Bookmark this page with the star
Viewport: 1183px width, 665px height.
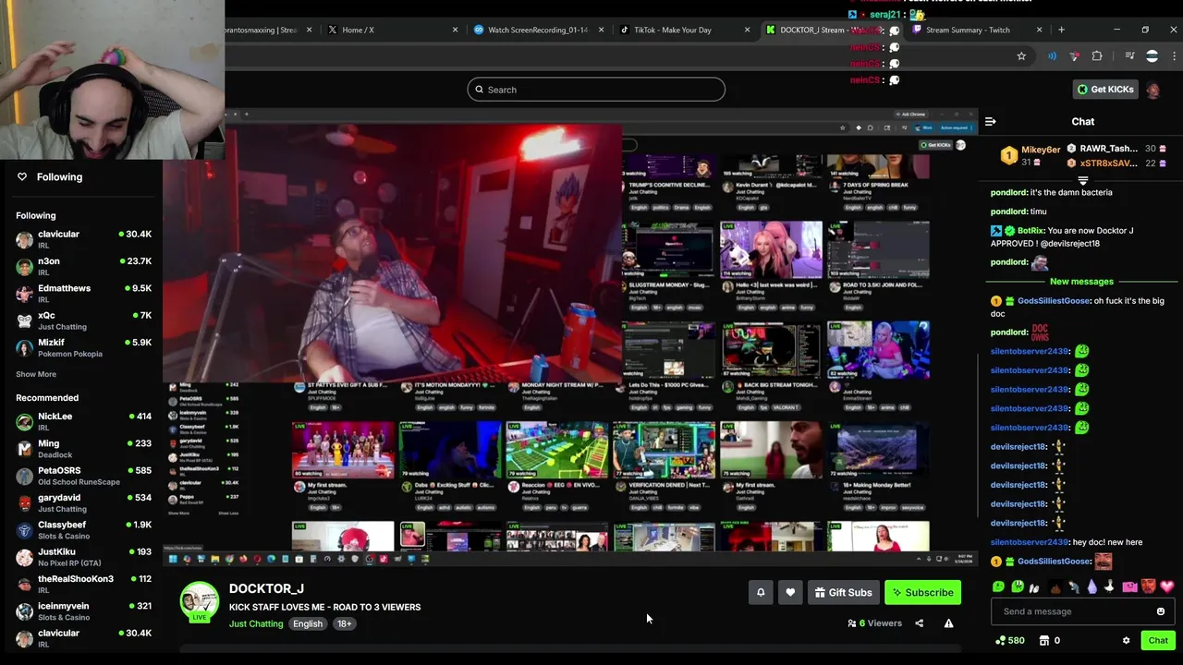click(1021, 56)
